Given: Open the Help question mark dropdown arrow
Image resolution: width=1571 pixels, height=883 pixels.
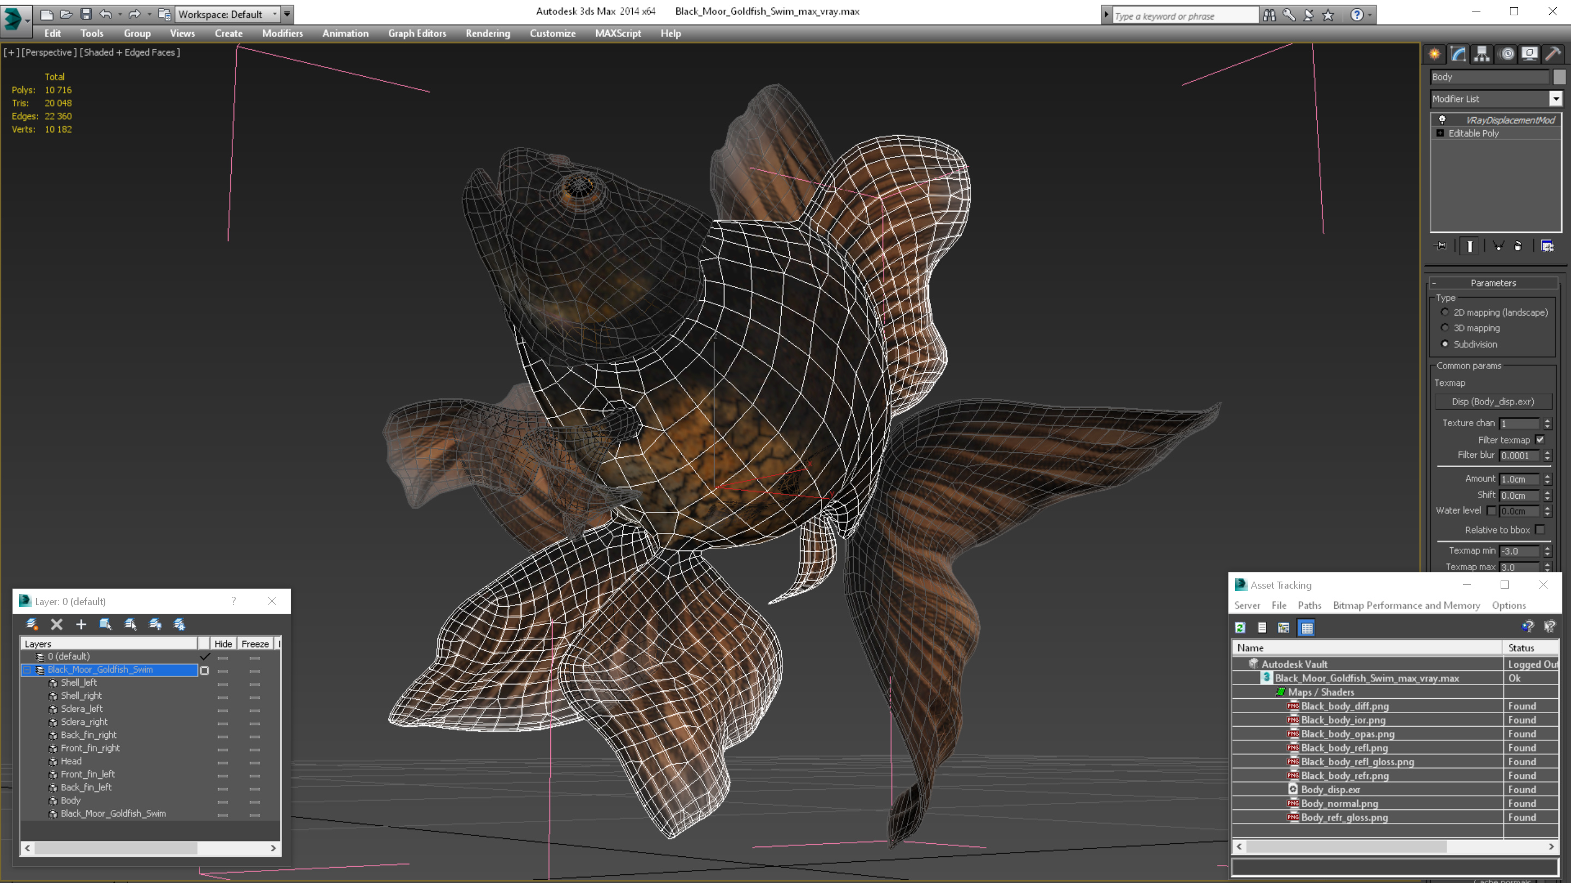Looking at the screenshot, I should pos(1370,15).
